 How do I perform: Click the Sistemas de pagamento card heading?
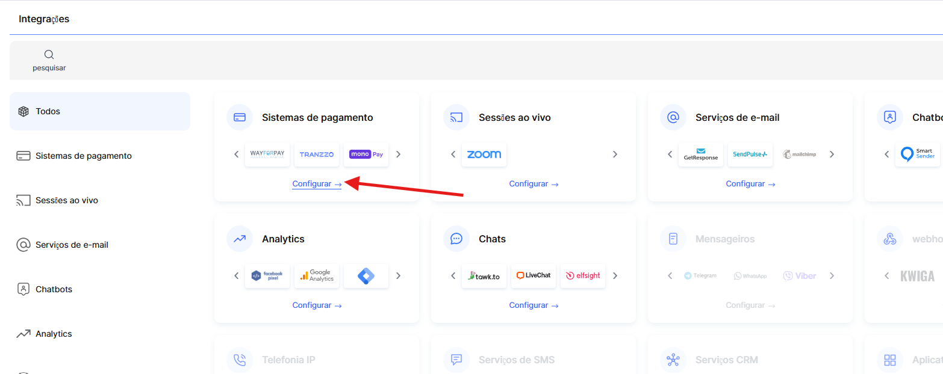(x=317, y=118)
